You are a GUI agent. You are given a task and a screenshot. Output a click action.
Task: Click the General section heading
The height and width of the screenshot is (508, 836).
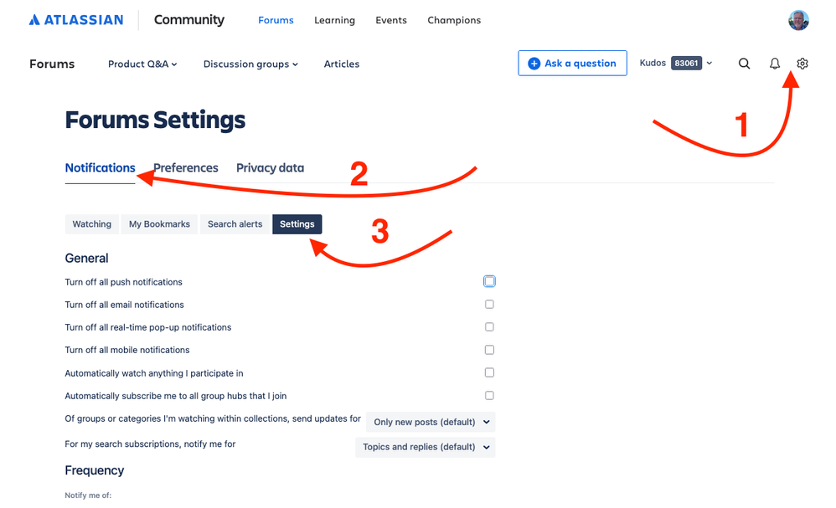coord(86,259)
